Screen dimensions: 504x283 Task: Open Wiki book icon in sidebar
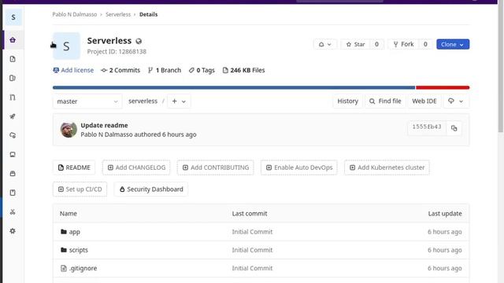coord(13,193)
